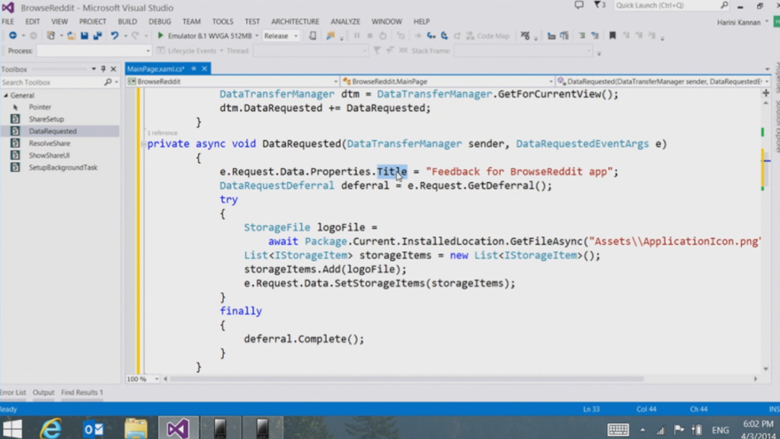Click the Step Into debug icon
Screen dimensions: 780x439
431,36
